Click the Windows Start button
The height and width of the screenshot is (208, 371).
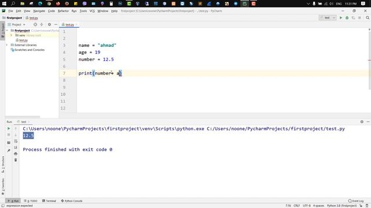pyautogui.click(x=4, y=3)
